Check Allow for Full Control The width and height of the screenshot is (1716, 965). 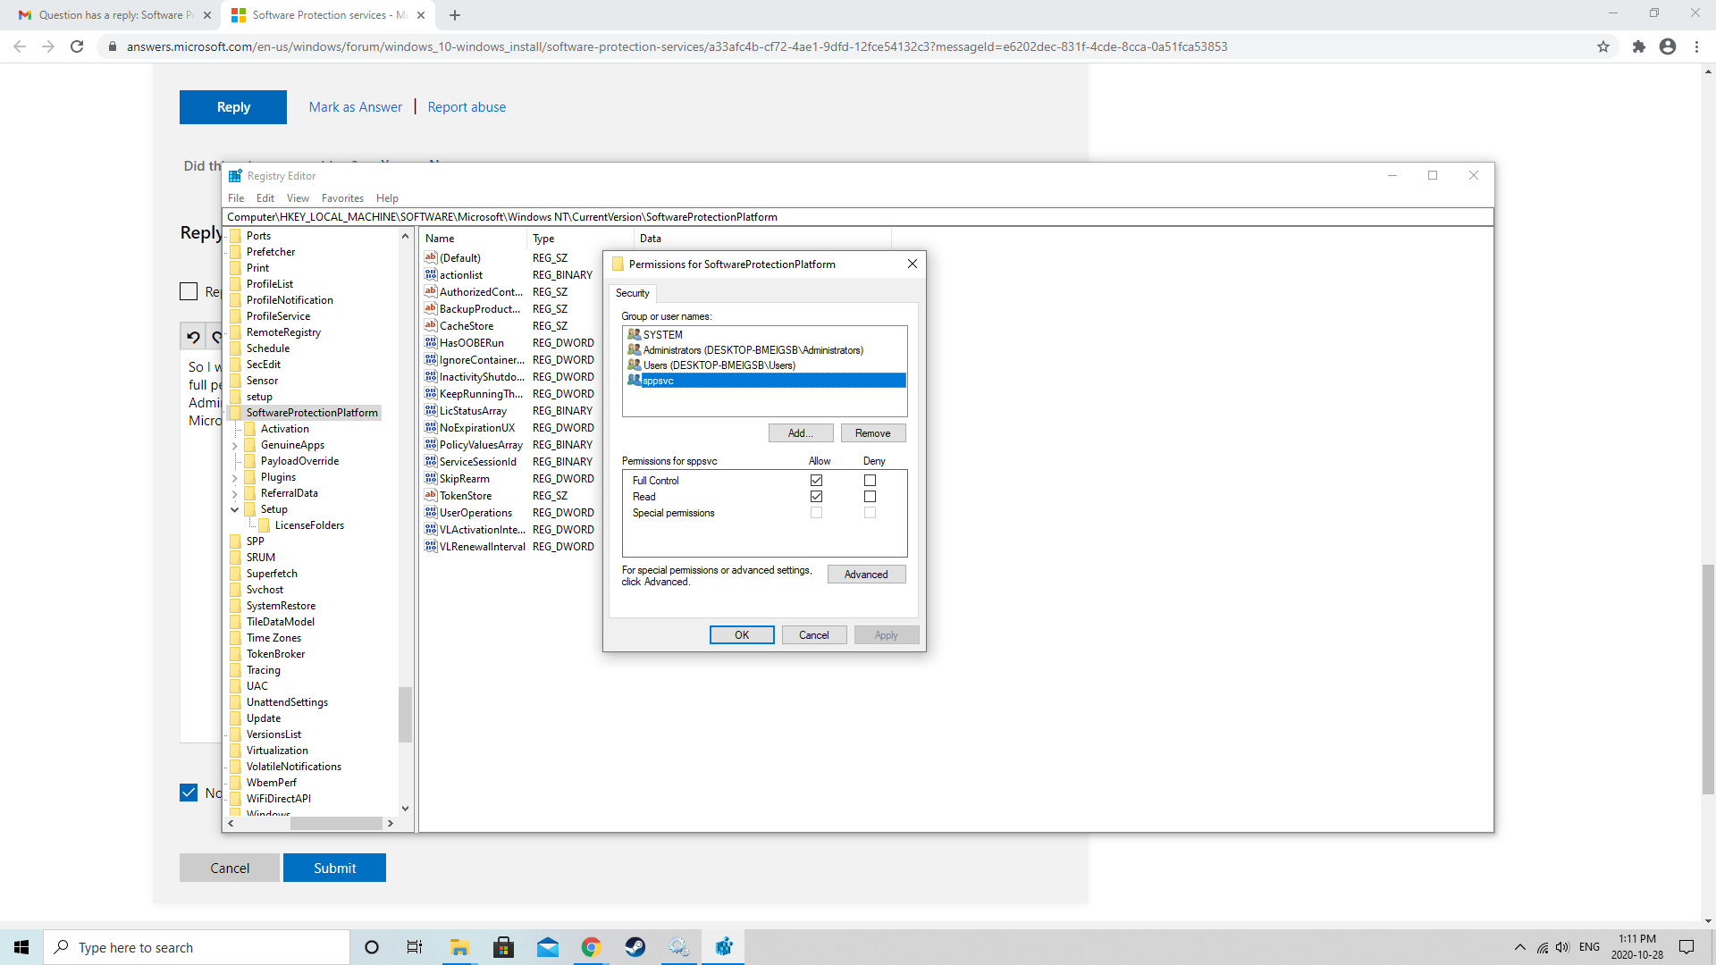[816, 481]
